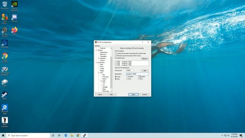Select the Steam desktop shortcut
This screenshot has width=245, height=138.
[x=5, y=95]
